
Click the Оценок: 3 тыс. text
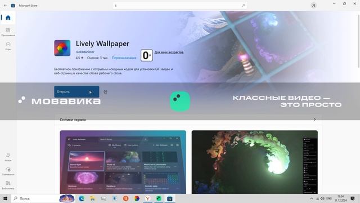(97, 58)
